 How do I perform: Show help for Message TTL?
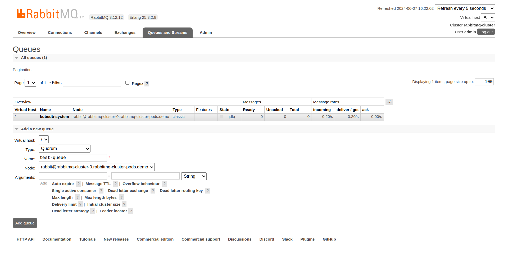pyautogui.click(x=116, y=184)
